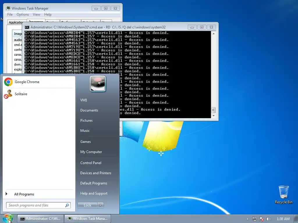Open Control Panel

coord(91,163)
